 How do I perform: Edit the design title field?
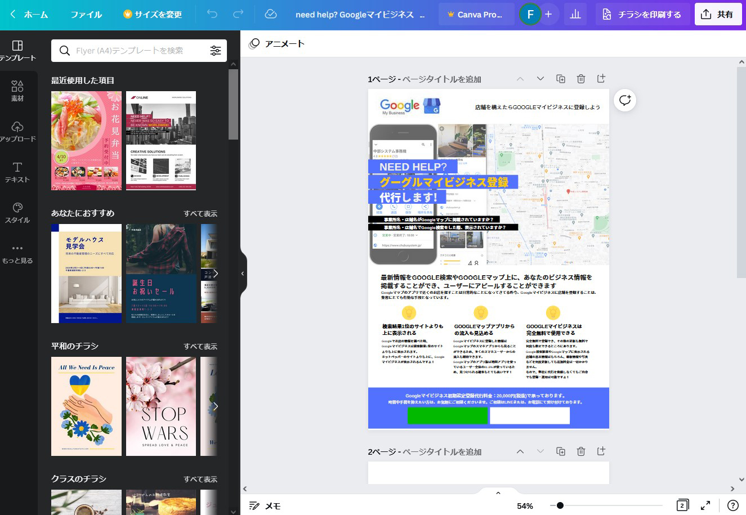[360, 15]
